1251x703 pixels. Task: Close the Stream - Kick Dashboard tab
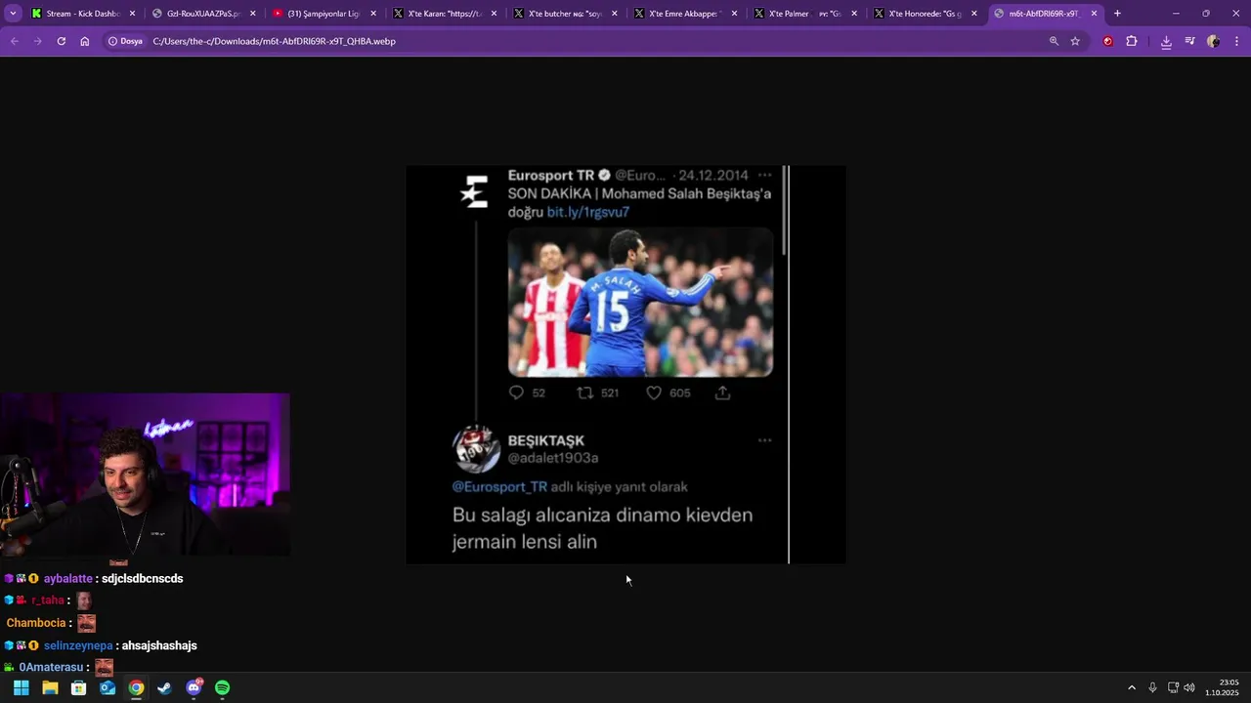[133, 14]
